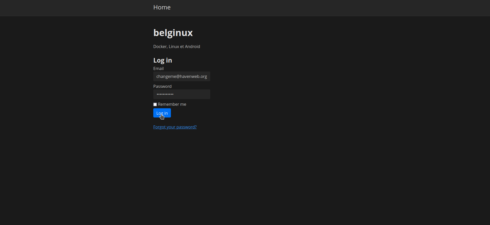490x225 pixels.
Task: Tick the Remember me checkbox
Action: (x=155, y=104)
